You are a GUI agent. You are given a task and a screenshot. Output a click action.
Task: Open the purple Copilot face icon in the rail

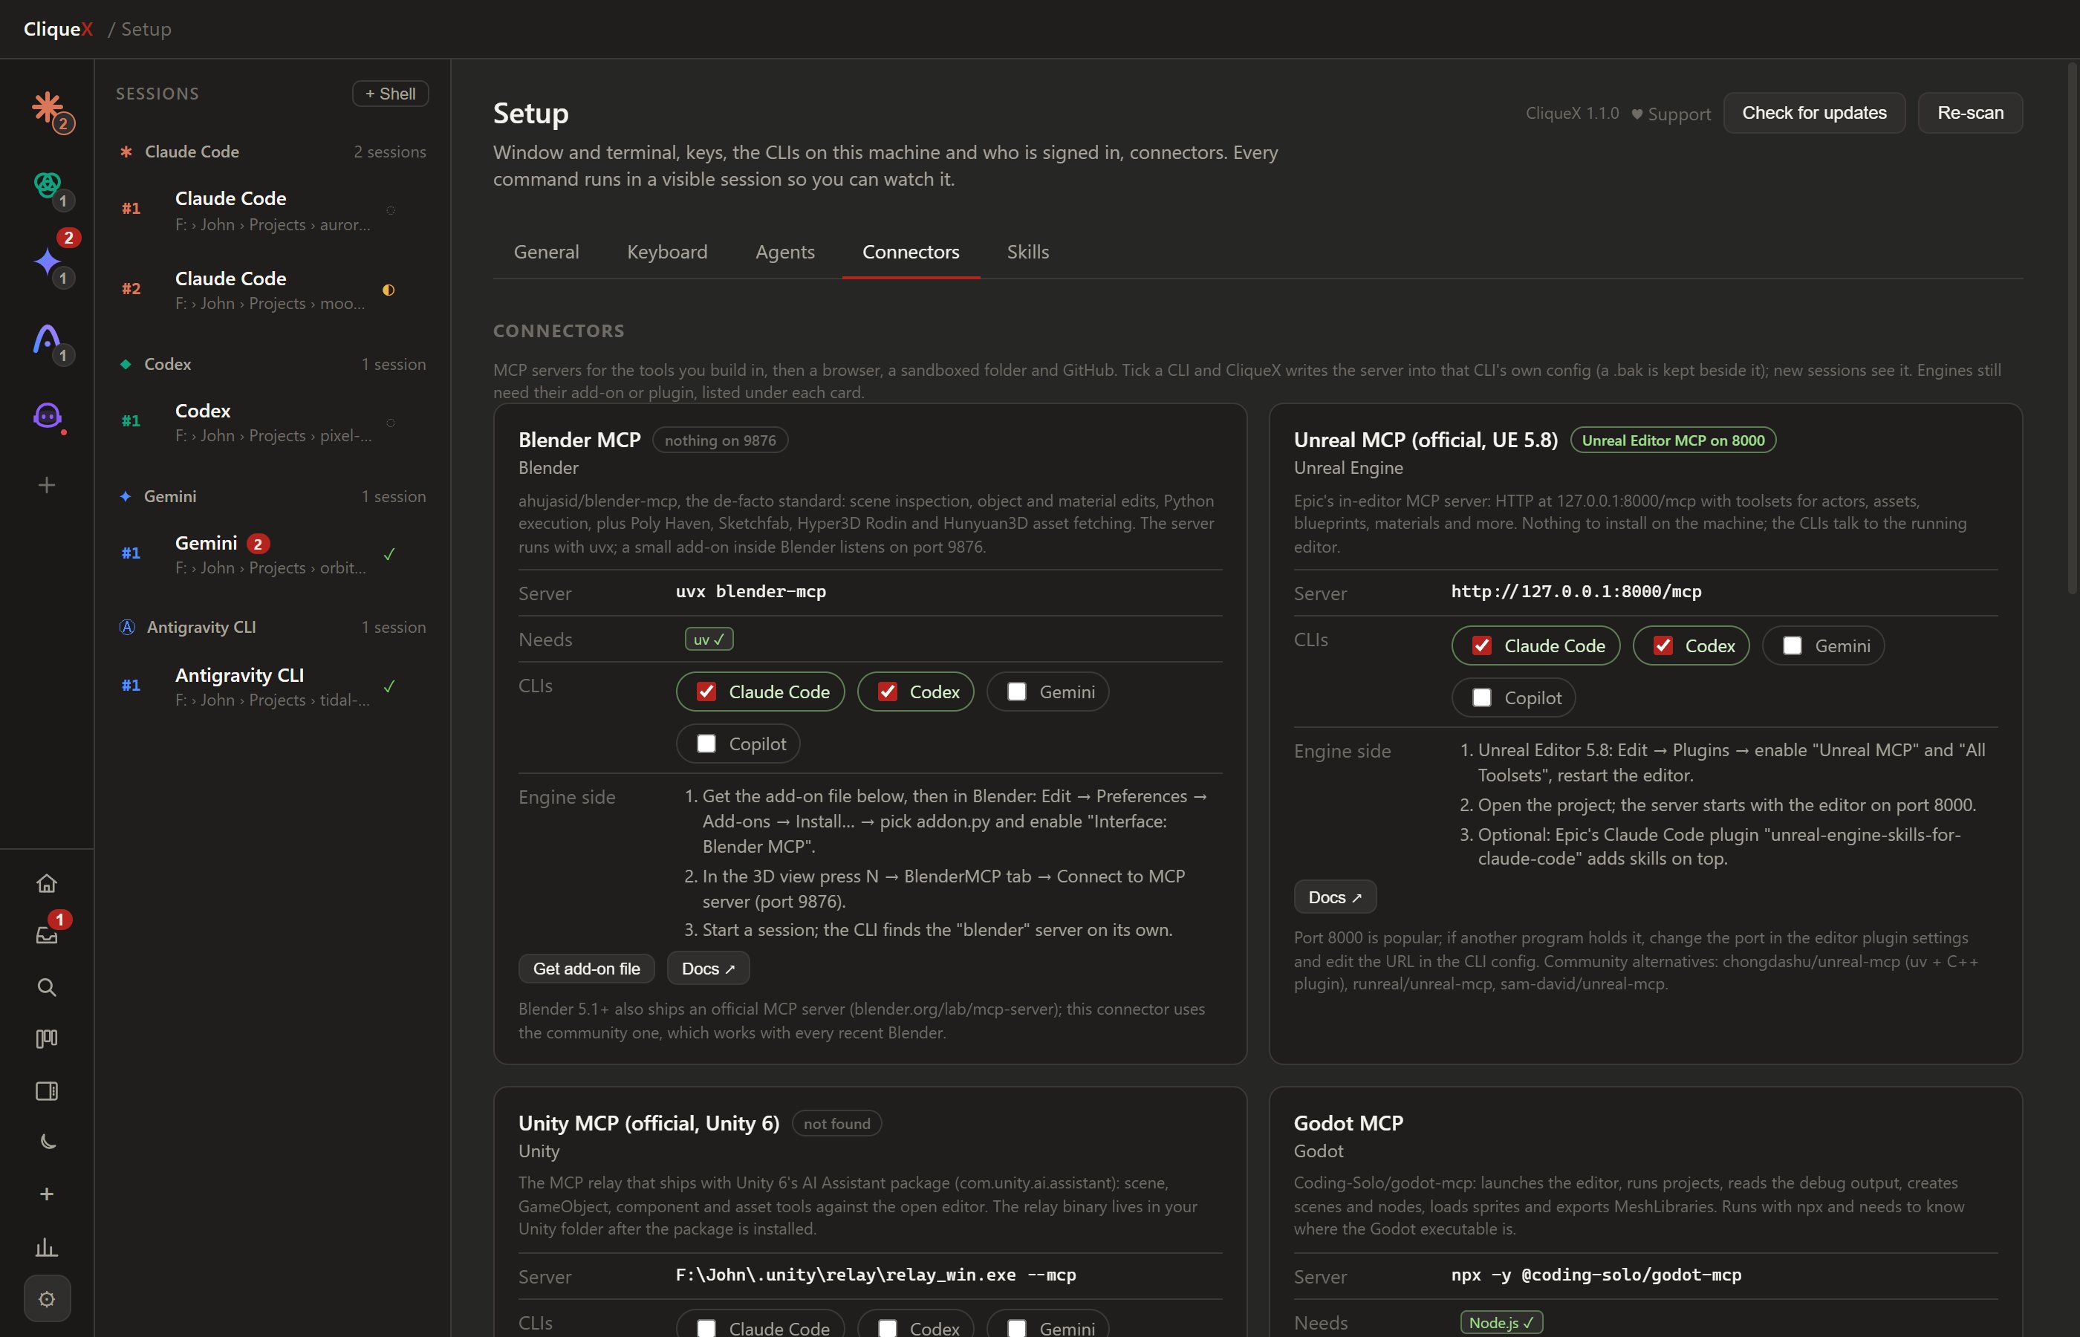tap(47, 416)
